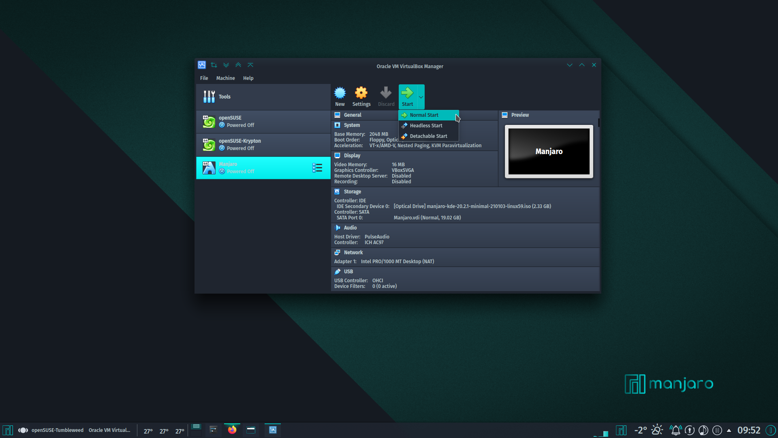Click the titlebar keep-below chevron icon
Image resolution: width=778 pixels, height=438 pixels.
226,65
